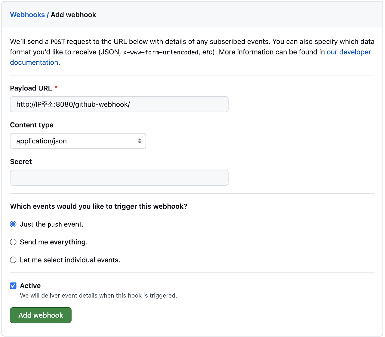The height and width of the screenshot is (337, 385).
Task: Pick the 'Let me select individual events' radio
Action: (13, 260)
